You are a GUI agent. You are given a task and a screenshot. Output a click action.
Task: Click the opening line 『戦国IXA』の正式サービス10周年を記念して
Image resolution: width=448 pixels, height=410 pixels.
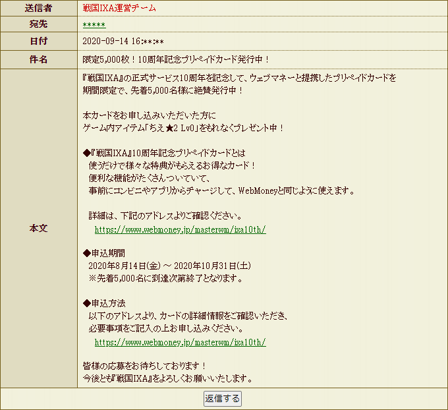pos(239,78)
